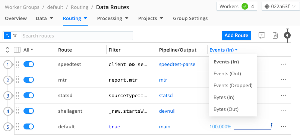Open the devnull pipeline link
The image size is (300, 135).
click(x=167, y=111)
